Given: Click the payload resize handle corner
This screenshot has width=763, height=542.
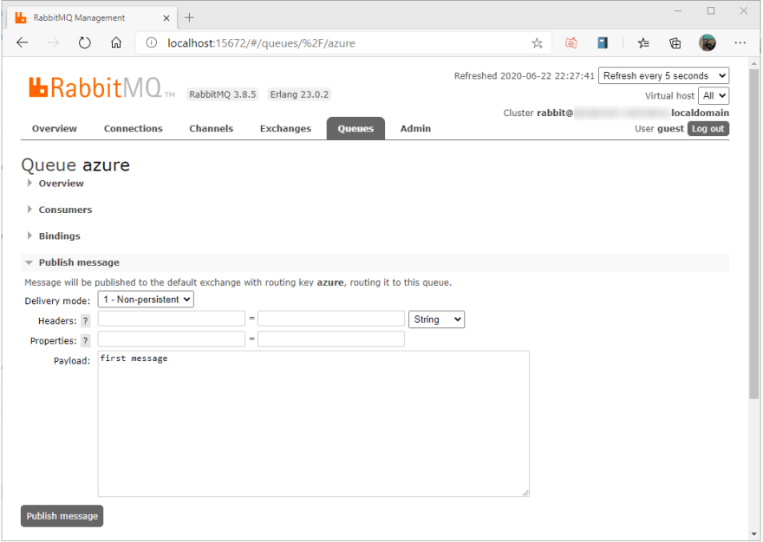Looking at the screenshot, I should tap(525, 493).
